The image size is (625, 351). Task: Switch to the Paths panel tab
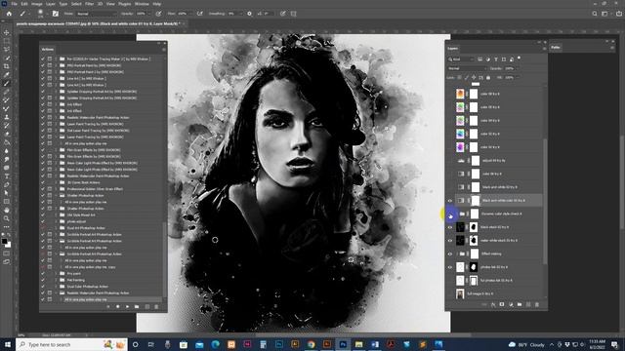click(556, 48)
